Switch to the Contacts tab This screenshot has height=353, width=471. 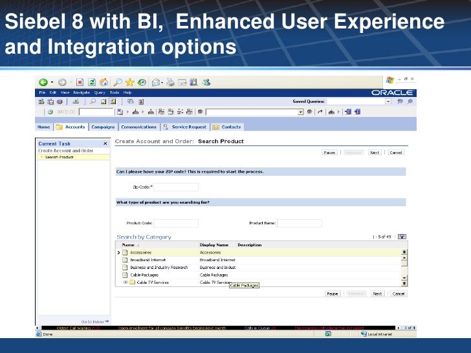227,127
